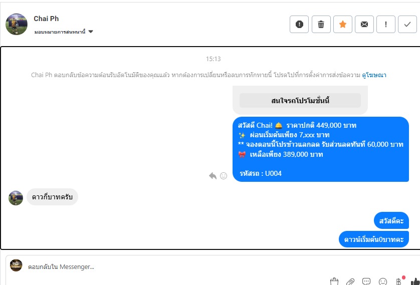Click the baht payment request icon
This screenshot has width=420, height=285.
click(x=398, y=281)
